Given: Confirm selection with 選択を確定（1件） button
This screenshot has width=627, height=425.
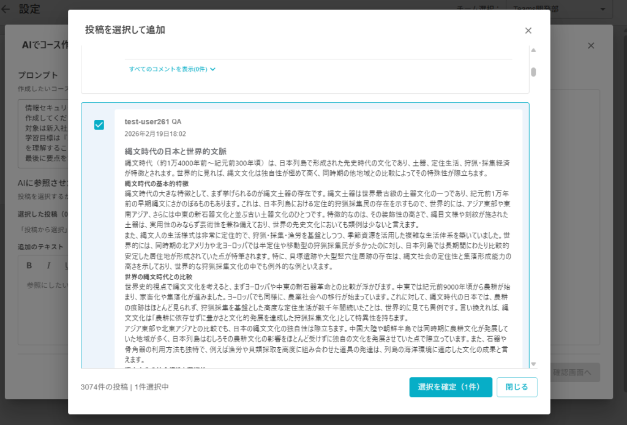Looking at the screenshot, I should pyautogui.click(x=451, y=387).
